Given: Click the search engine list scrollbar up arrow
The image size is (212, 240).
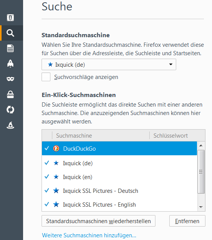Looking at the screenshot, I should point(201,145).
